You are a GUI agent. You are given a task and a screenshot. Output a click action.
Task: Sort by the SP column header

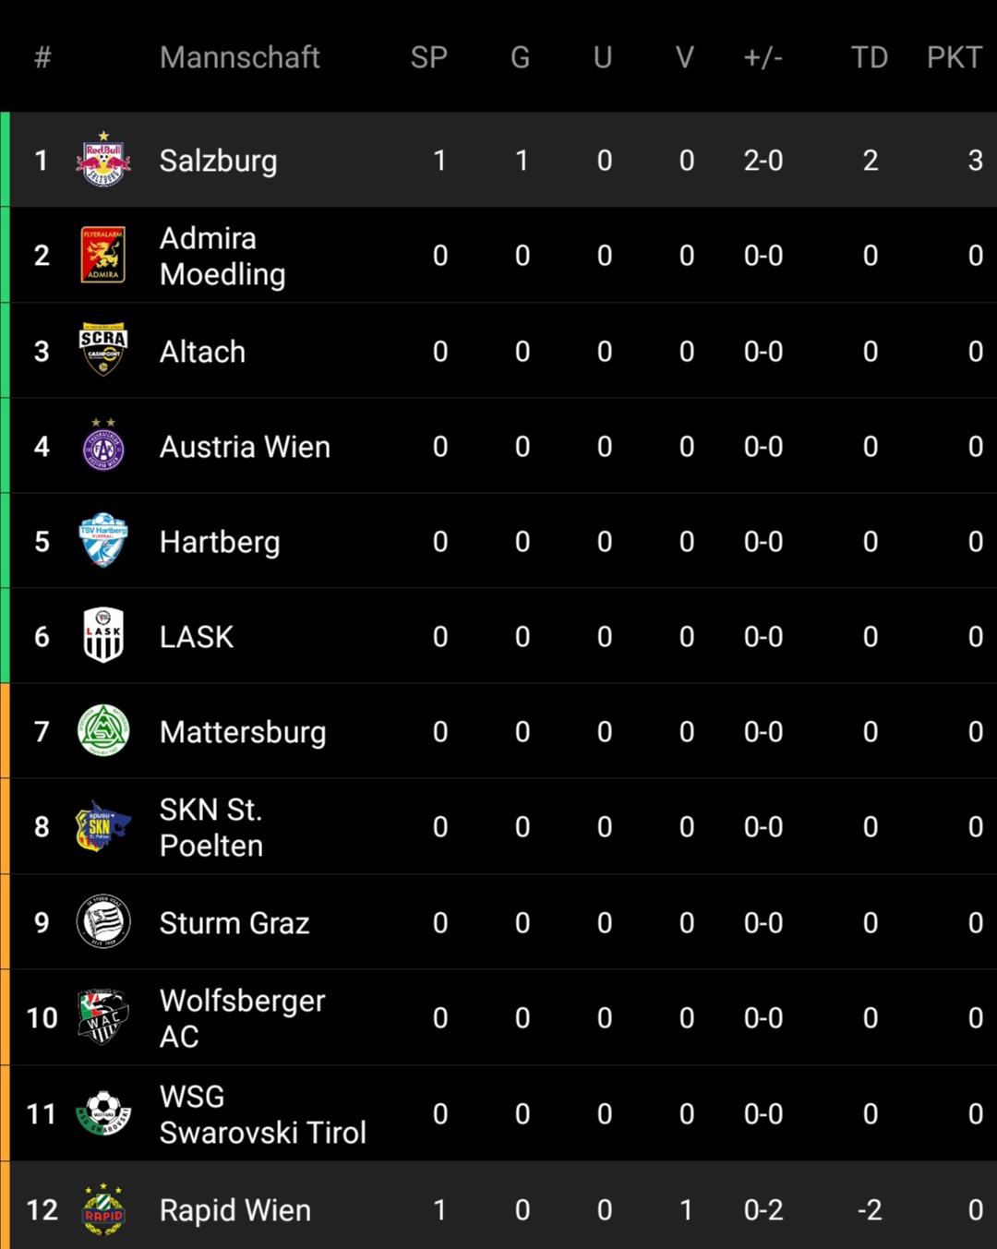click(x=429, y=57)
